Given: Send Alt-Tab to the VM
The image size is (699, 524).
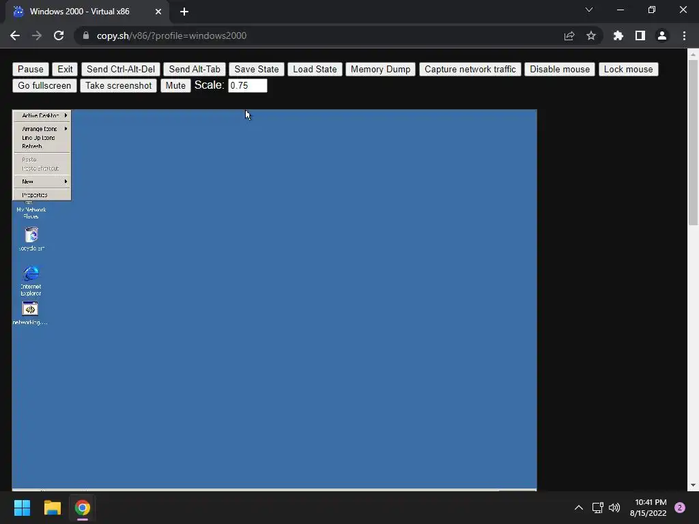Looking at the screenshot, I should pyautogui.click(x=195, y=69).
